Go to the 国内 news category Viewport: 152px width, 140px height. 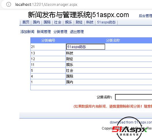click(x=36, y=22)
